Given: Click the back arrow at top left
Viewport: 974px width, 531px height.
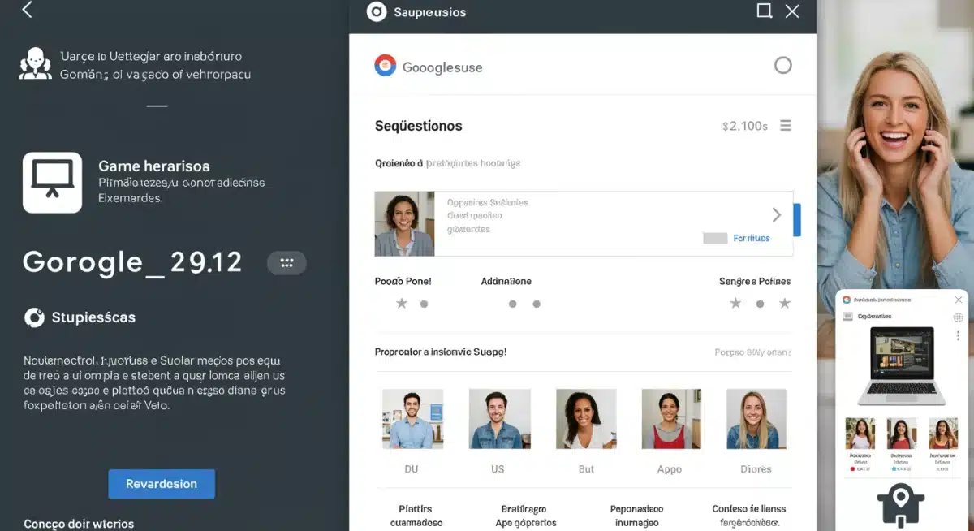Looking at the screenshot, I should [27, 10].
